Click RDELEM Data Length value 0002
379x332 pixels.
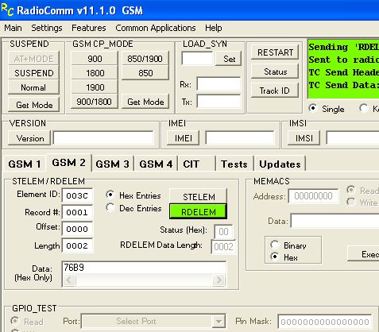click(x=223, y=247)
